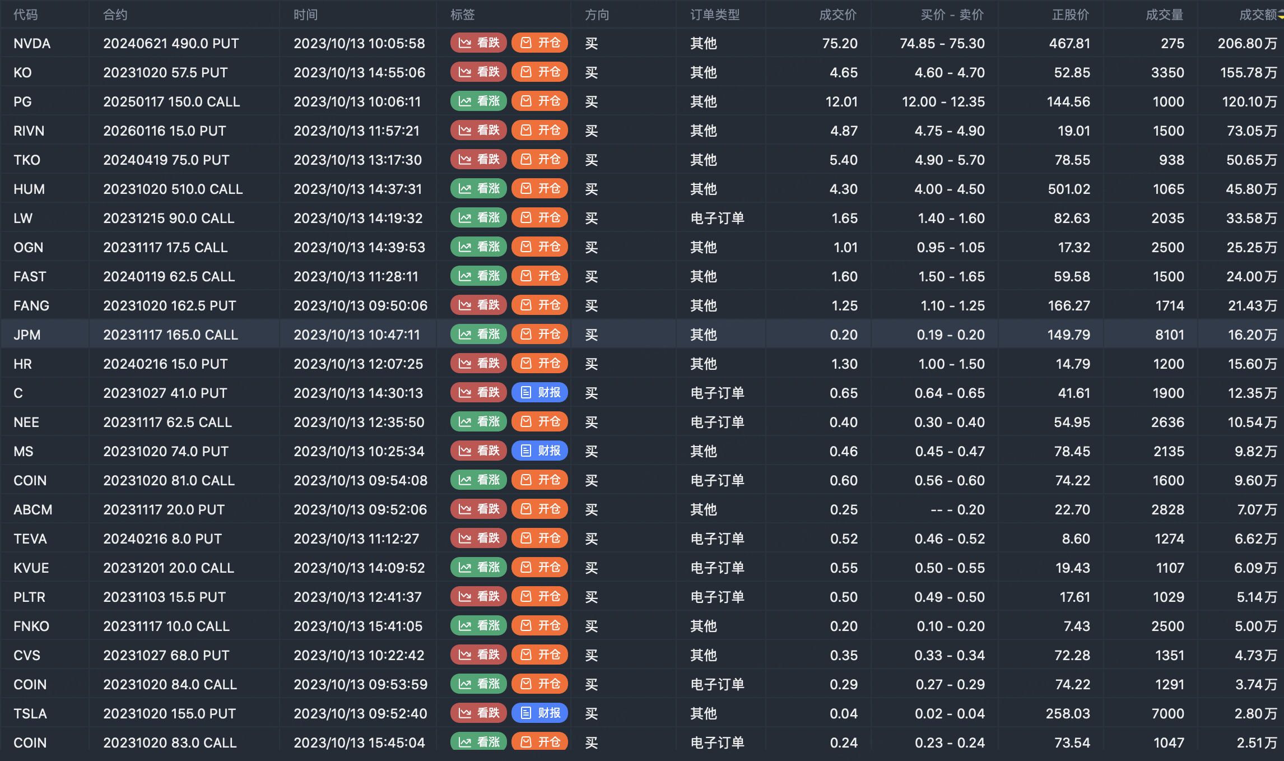Click stock price 54.95 in NEE row
The image size is (1284, 761).
coord(1072,422)
